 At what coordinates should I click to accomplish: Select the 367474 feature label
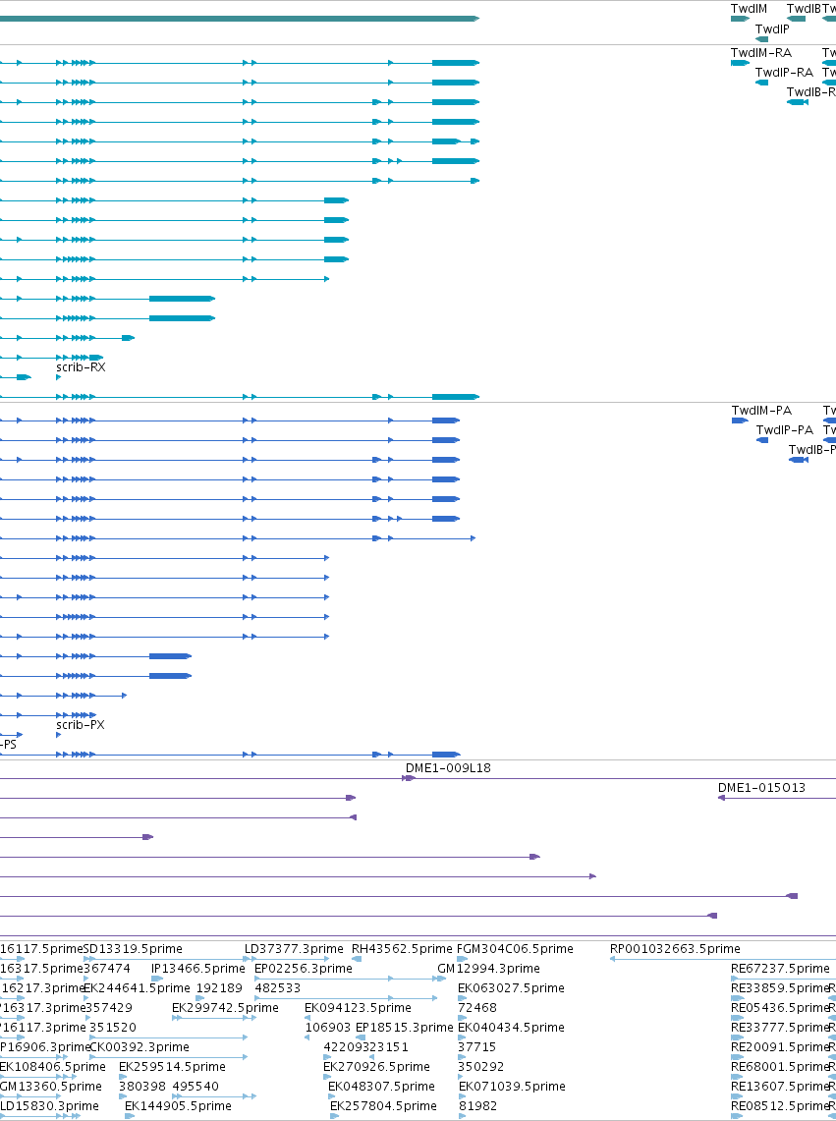click(x=107, y=968)
